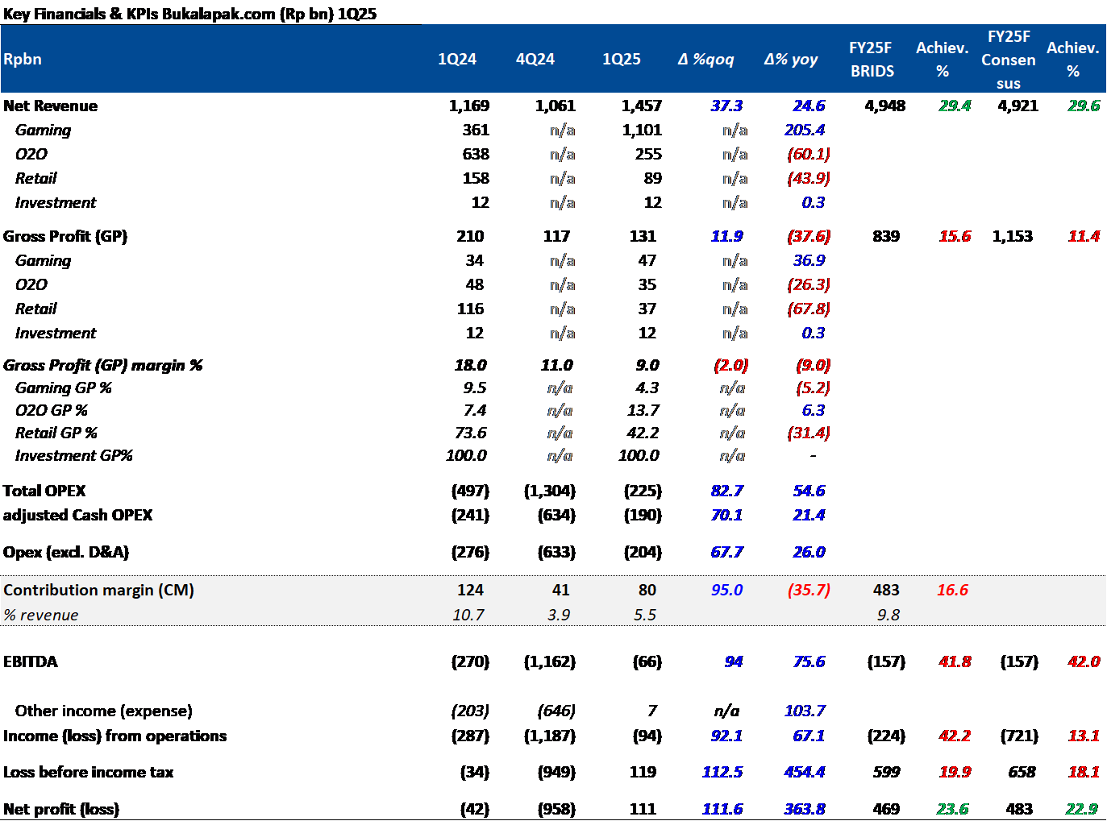Select the 16.6 achievement percentage cell
1107x821 pixels.
pos(952,590)
